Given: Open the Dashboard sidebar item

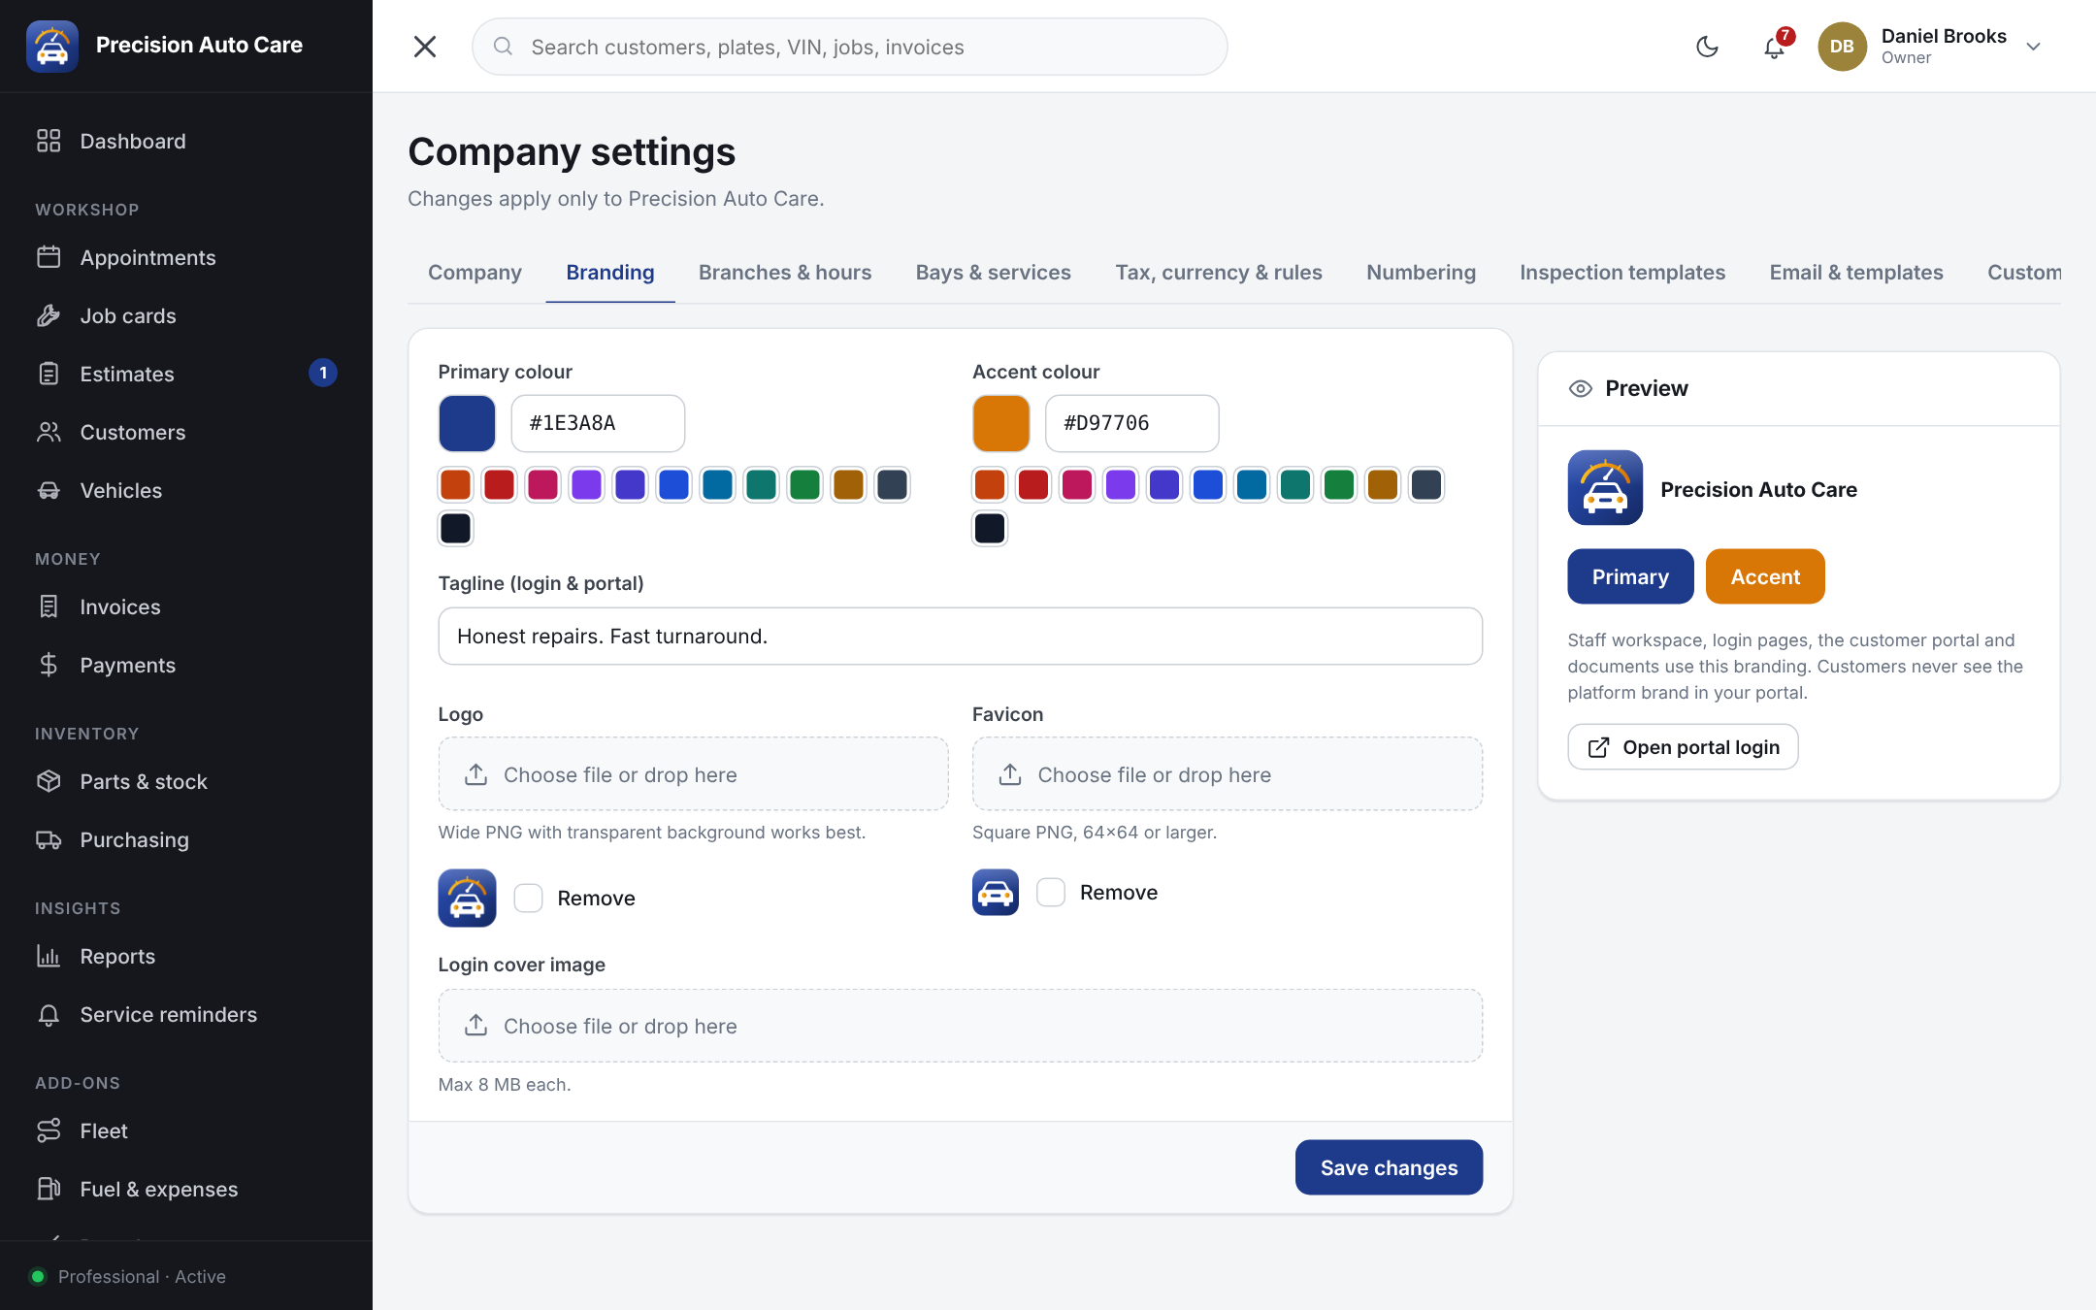Looking at the screenshot, I should (186, 141).
